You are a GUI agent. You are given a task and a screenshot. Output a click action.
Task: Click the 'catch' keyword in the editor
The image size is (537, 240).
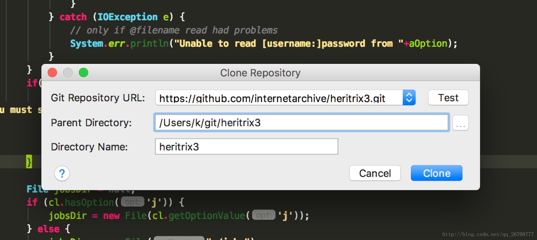(73, 17)
